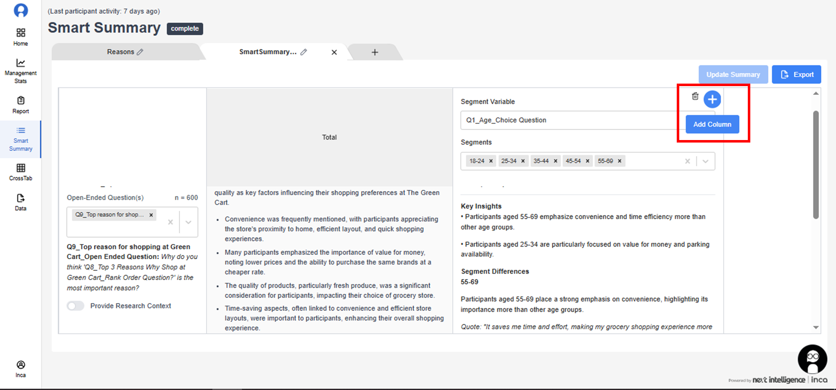Expand the Segments dropdown arrow
Screen dimensions: 836x390
(706, 161)
